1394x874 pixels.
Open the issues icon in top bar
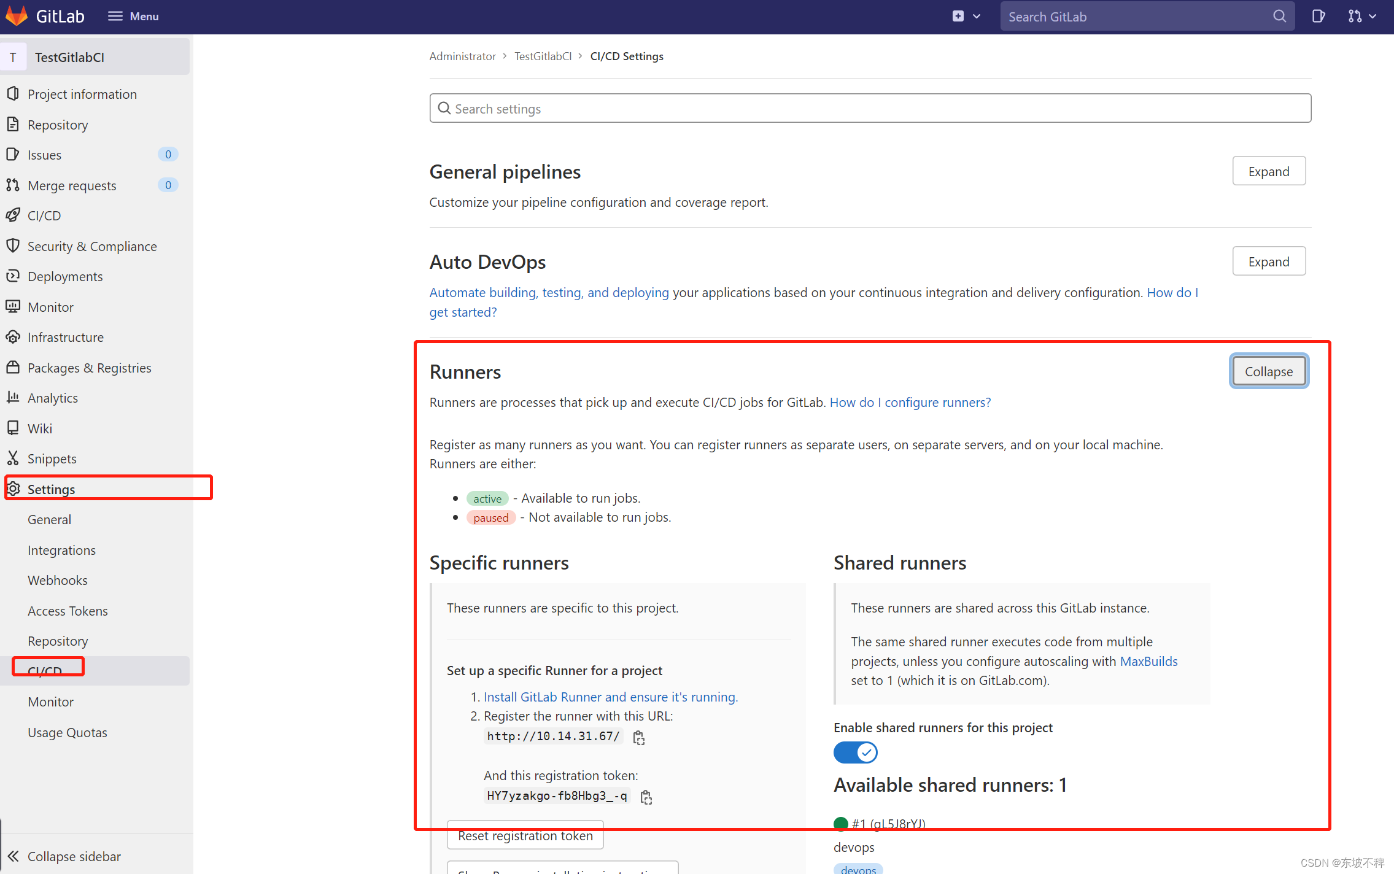pyautogui.click(x=1318, y=17)
